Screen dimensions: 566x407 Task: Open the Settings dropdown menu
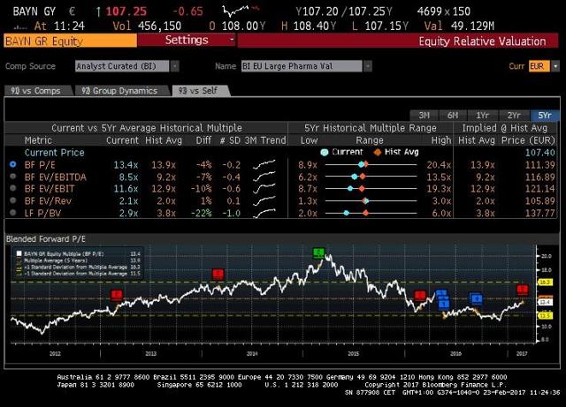pyautogui.click(x=187, y=40)
